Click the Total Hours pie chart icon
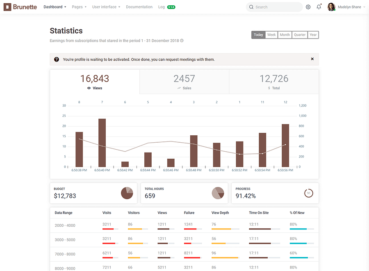Viewport: 369px width, 271px height. 218,193
